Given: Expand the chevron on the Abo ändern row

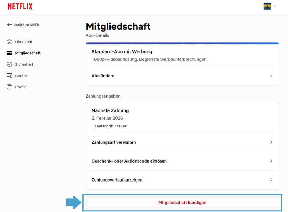Looking at the screenshot, I should coord(271,76).
